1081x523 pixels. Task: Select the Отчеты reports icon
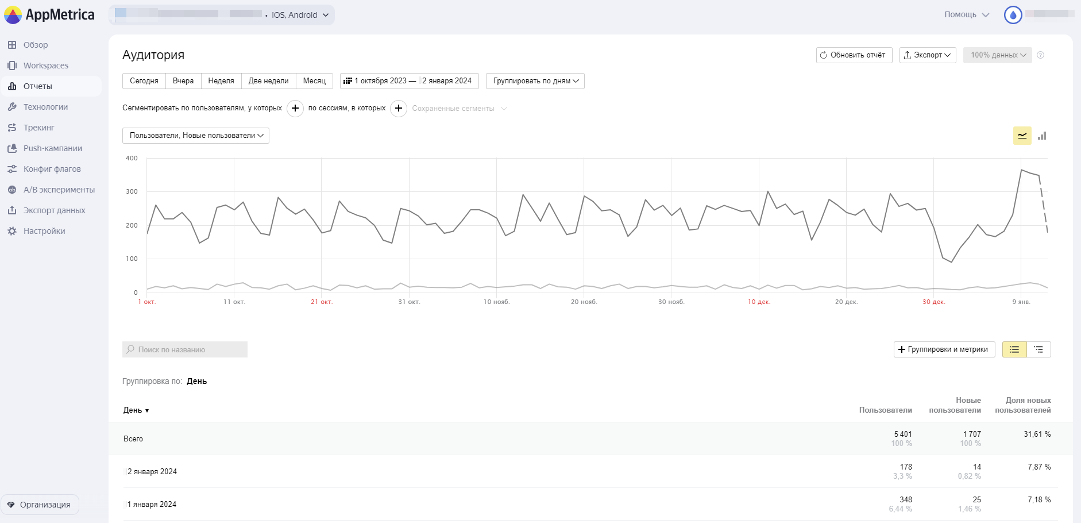[12, 86]
